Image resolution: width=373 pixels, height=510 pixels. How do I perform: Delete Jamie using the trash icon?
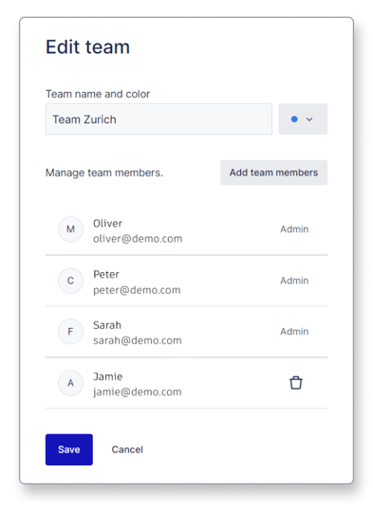[295, 383]
